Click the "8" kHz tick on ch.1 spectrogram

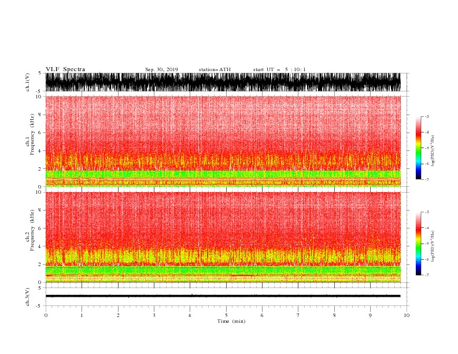(40, 115)
